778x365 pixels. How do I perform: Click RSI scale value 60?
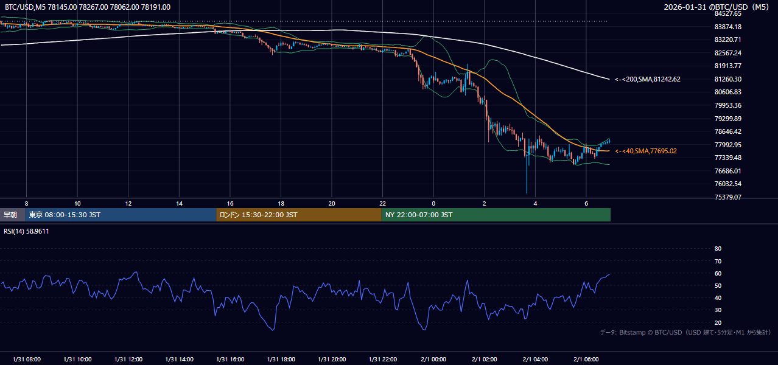tap(718, 273)
